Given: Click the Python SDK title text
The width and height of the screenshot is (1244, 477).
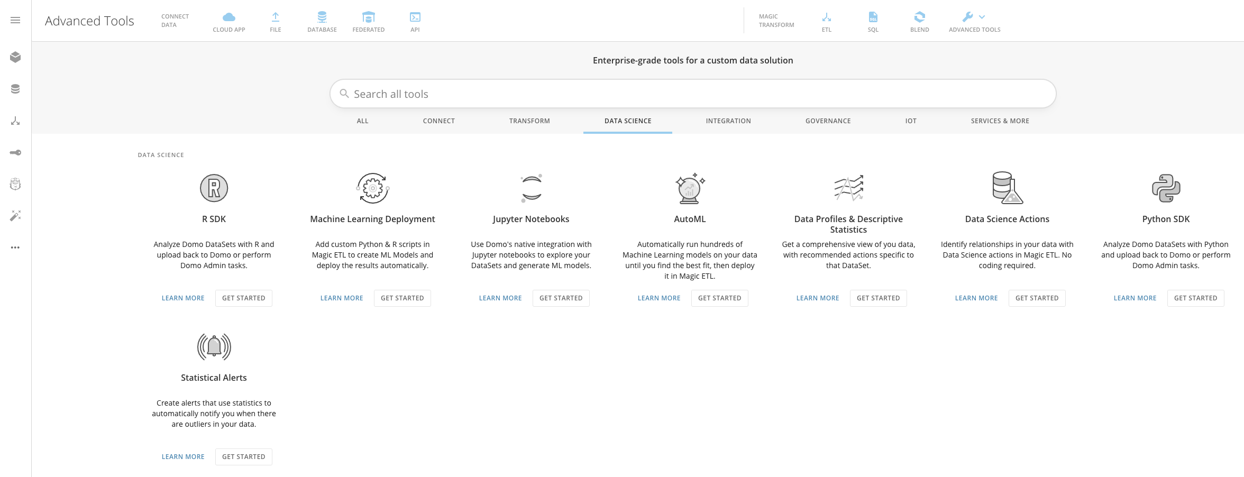Looking at the screenshot, I should point(1166,219).
